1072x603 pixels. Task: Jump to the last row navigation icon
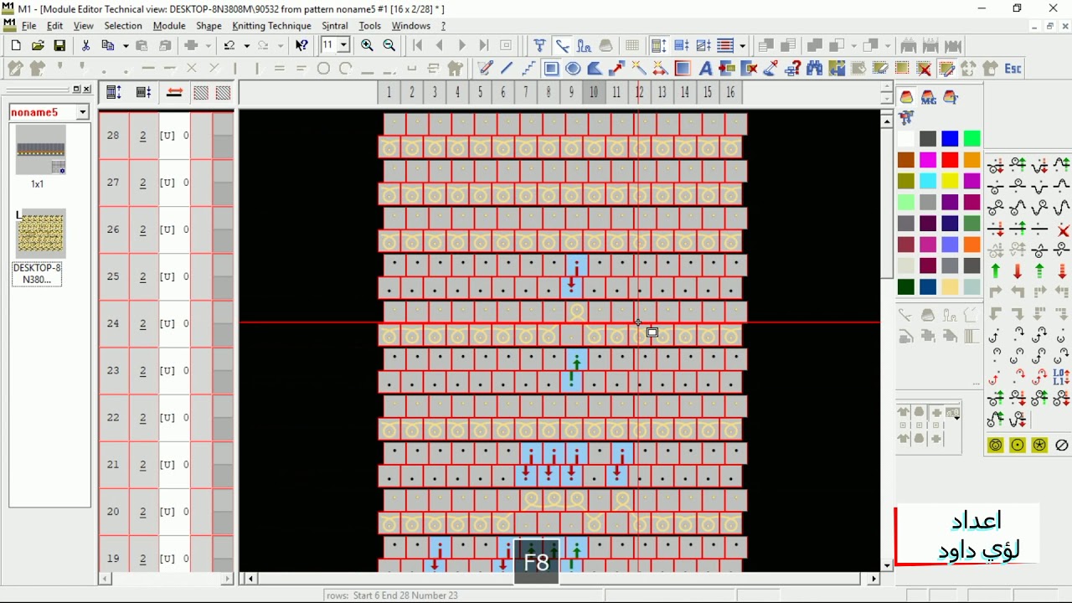[483, 45]
